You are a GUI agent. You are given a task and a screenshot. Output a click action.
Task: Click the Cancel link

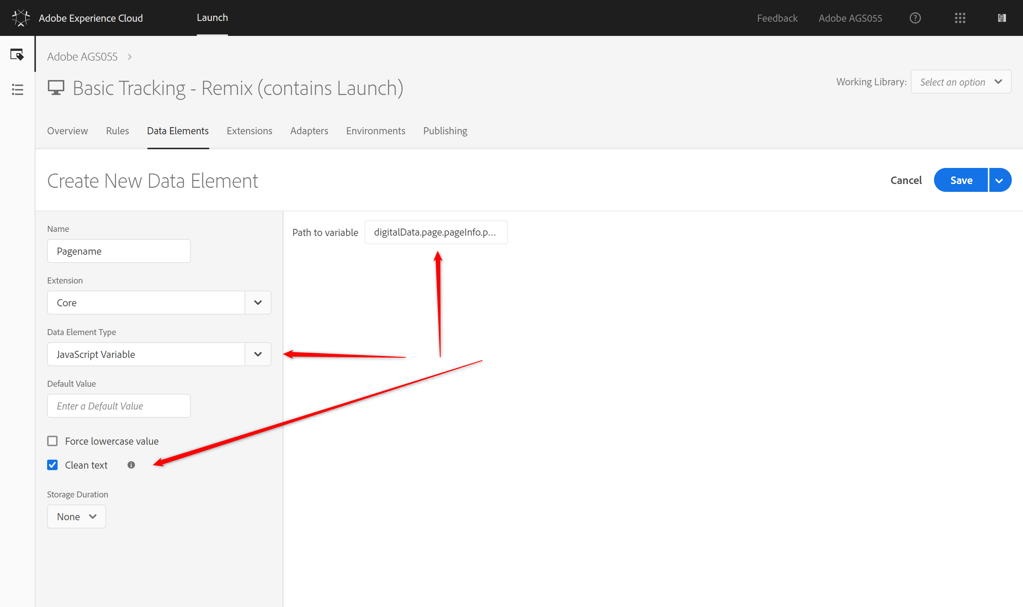point(906,180)
